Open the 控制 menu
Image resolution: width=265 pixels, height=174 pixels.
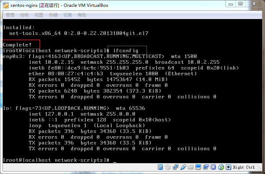point(24,15)
